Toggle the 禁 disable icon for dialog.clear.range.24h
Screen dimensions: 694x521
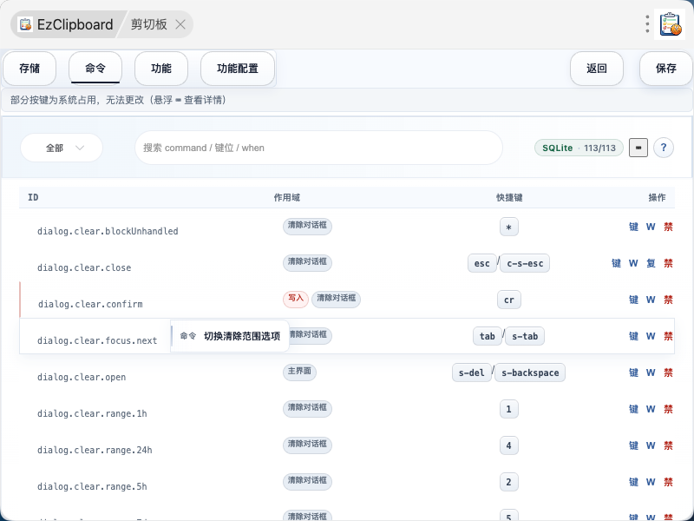pos(668,445)
